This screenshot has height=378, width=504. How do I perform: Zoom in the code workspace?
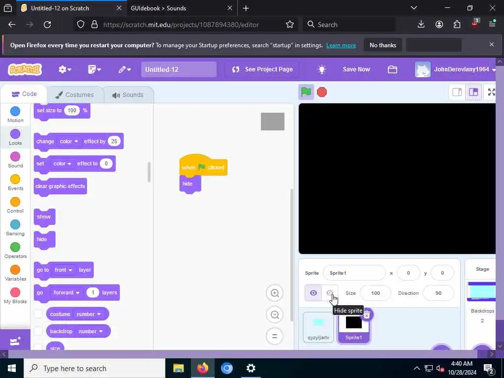pos(275,293)
